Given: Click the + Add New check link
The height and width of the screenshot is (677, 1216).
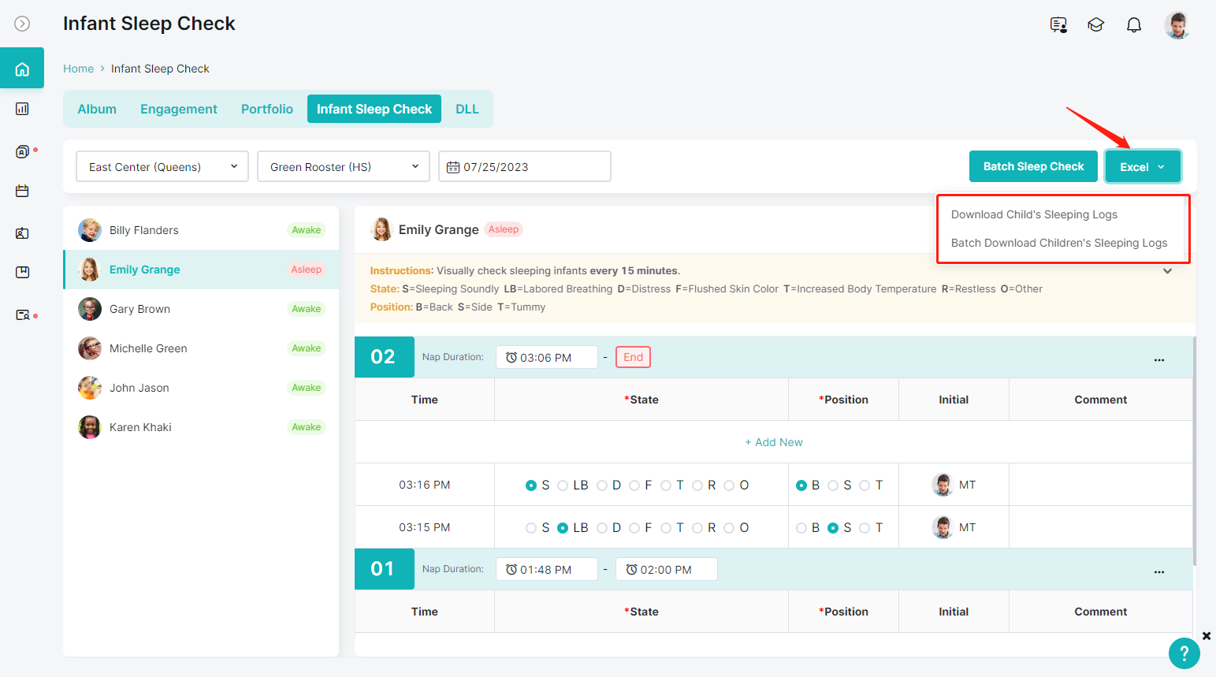Looking at the screenshot, I should [774, 442].
